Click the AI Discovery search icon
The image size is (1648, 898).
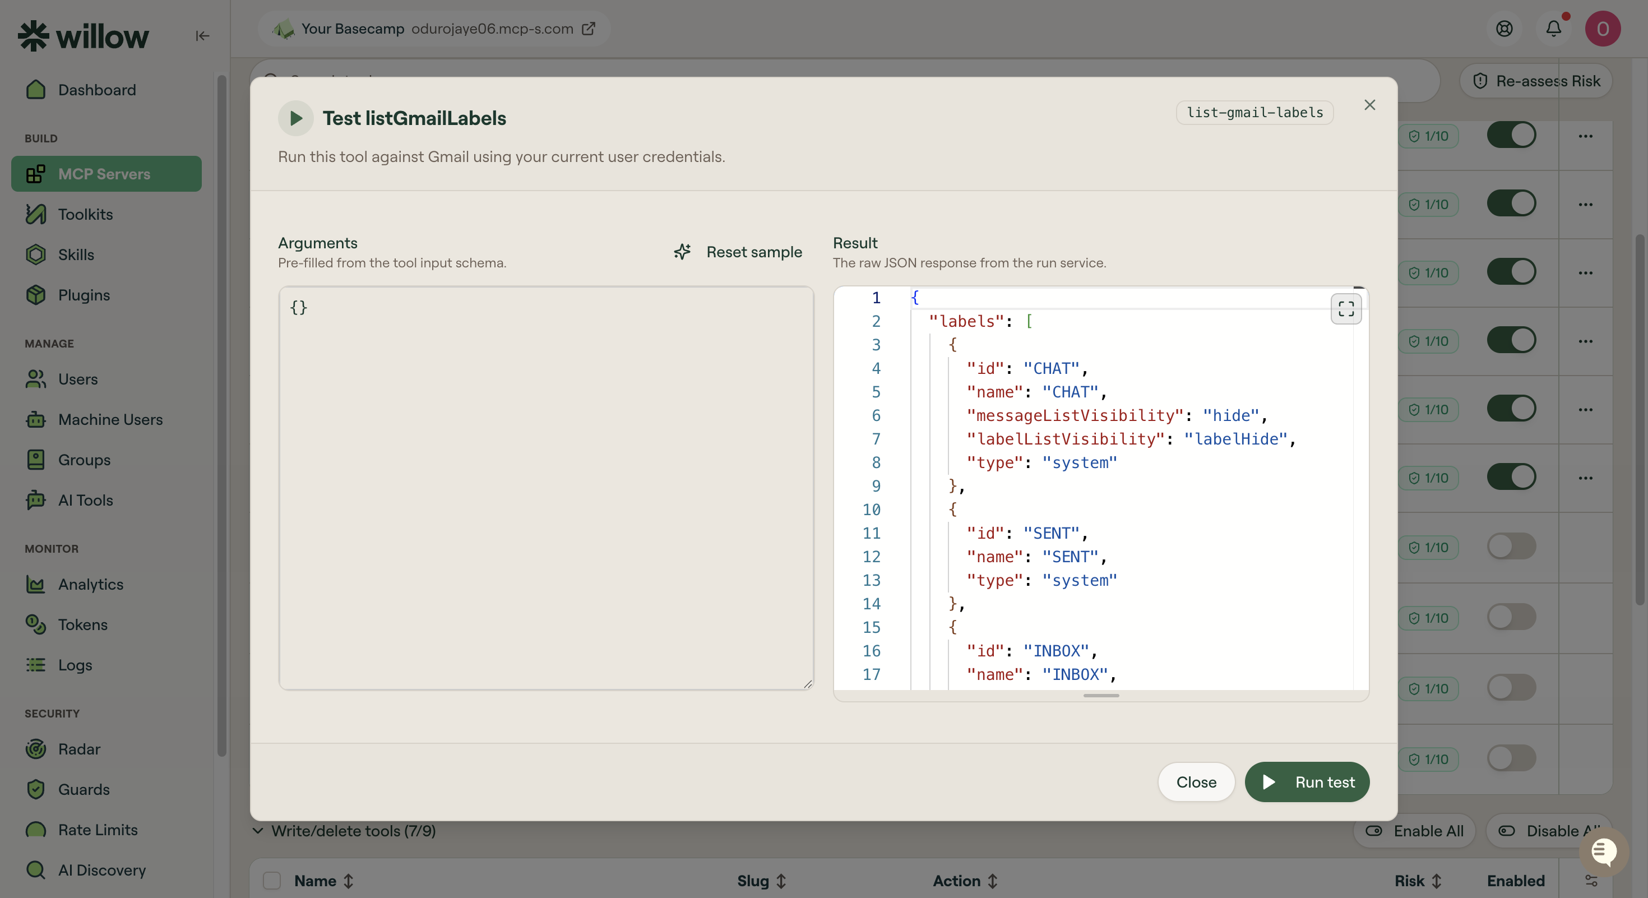[x=36, y=870]
